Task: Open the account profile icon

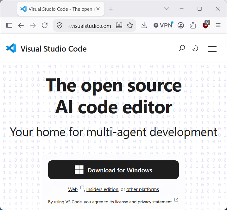Action: click(181, 25)
